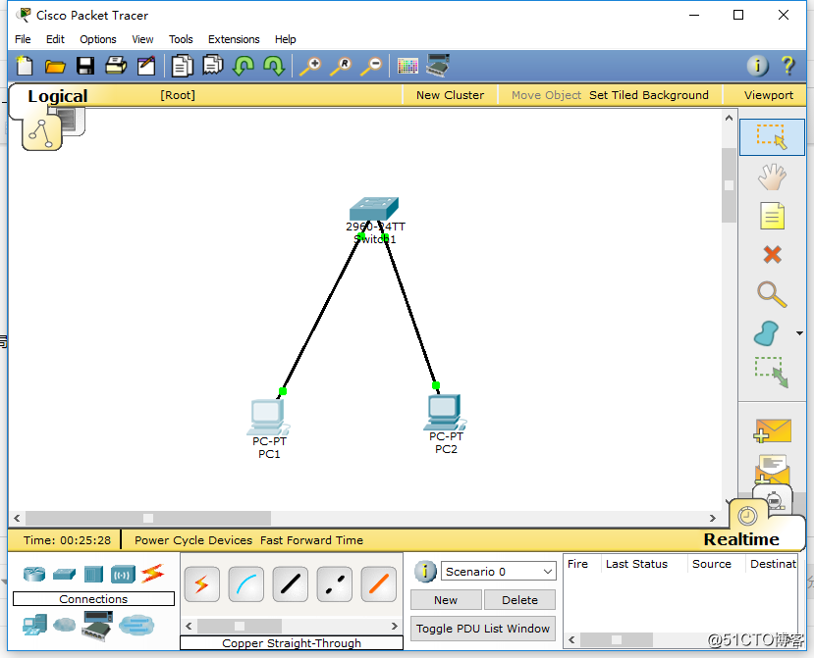Image resolution: width=814 pixels, height=658 pixels.
Task: Select WAN Emulation cloud category
Action: coord(65,625)
